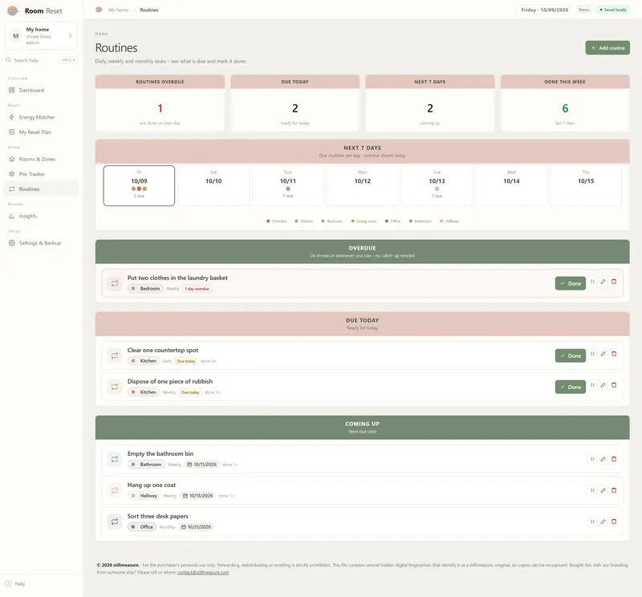The image size is (642, 597).
Task: Click the recurring icon beside Sort three desk papers
Action: [115, 522]
